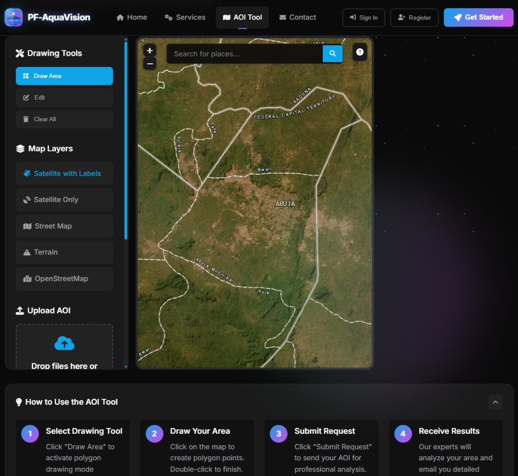Image resolution: width=518 pixels, height=476 pixels.
Task: Click the sidebar scroll down arrow
Action: pos(126,366)
